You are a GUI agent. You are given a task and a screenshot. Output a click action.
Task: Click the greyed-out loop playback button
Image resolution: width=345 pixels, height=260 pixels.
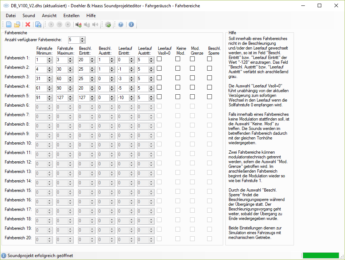59,24
